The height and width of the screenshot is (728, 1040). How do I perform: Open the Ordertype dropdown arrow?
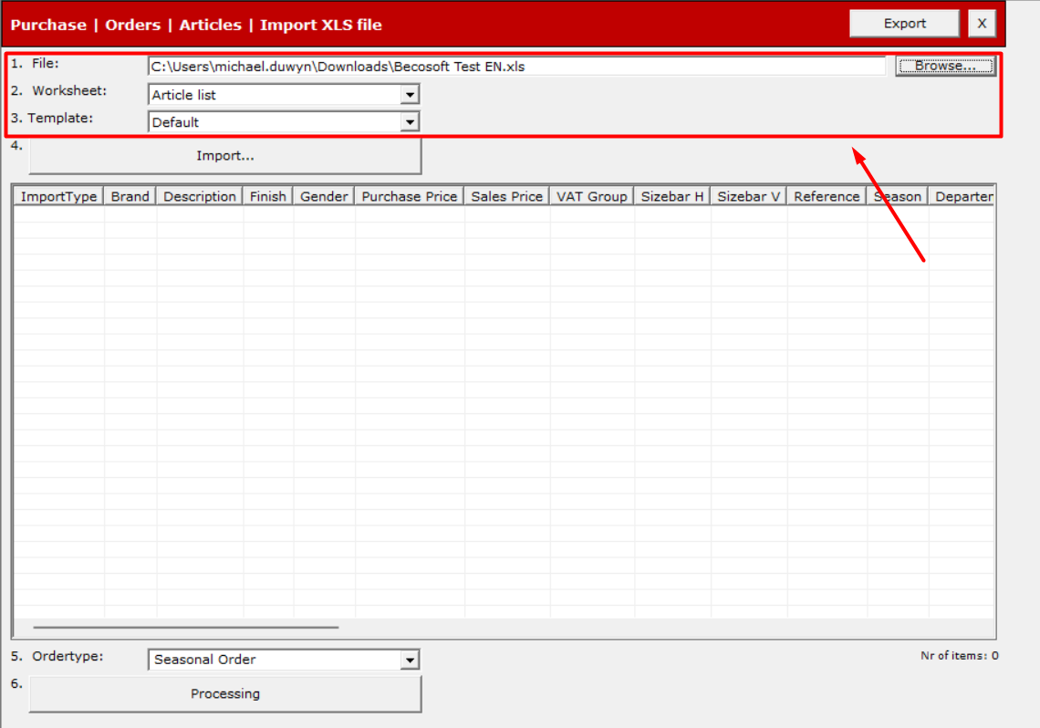pyautogui.click(x=410, y=660)
